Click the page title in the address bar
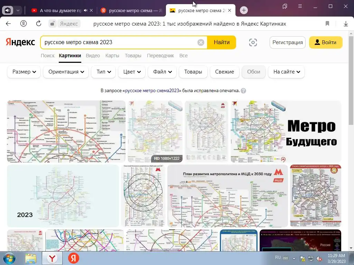Image resolution: width=354 pixels, height=265 pixels. 190,24
